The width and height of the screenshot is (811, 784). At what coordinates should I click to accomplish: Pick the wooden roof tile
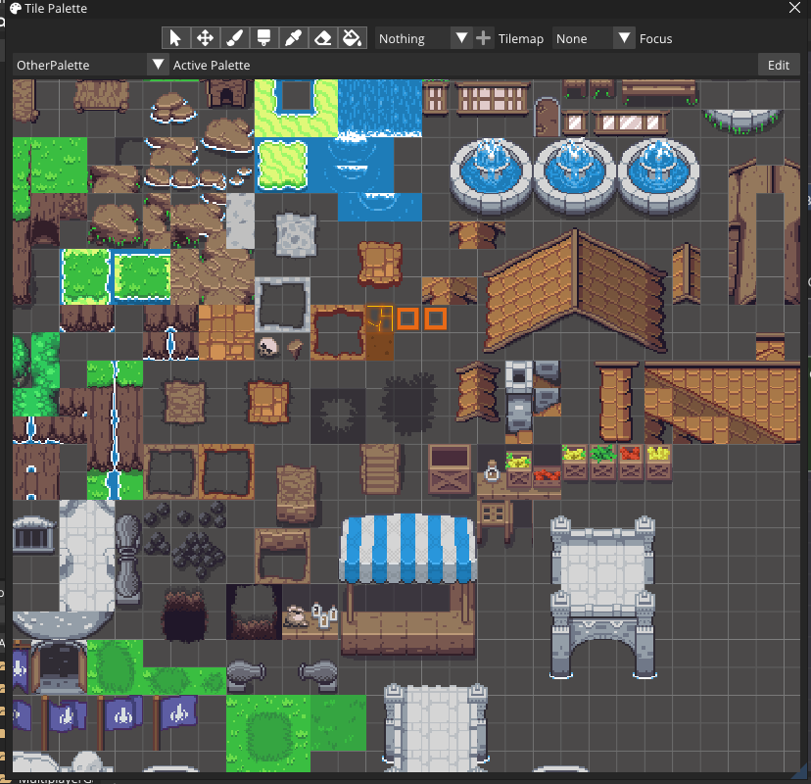[576, 291]
